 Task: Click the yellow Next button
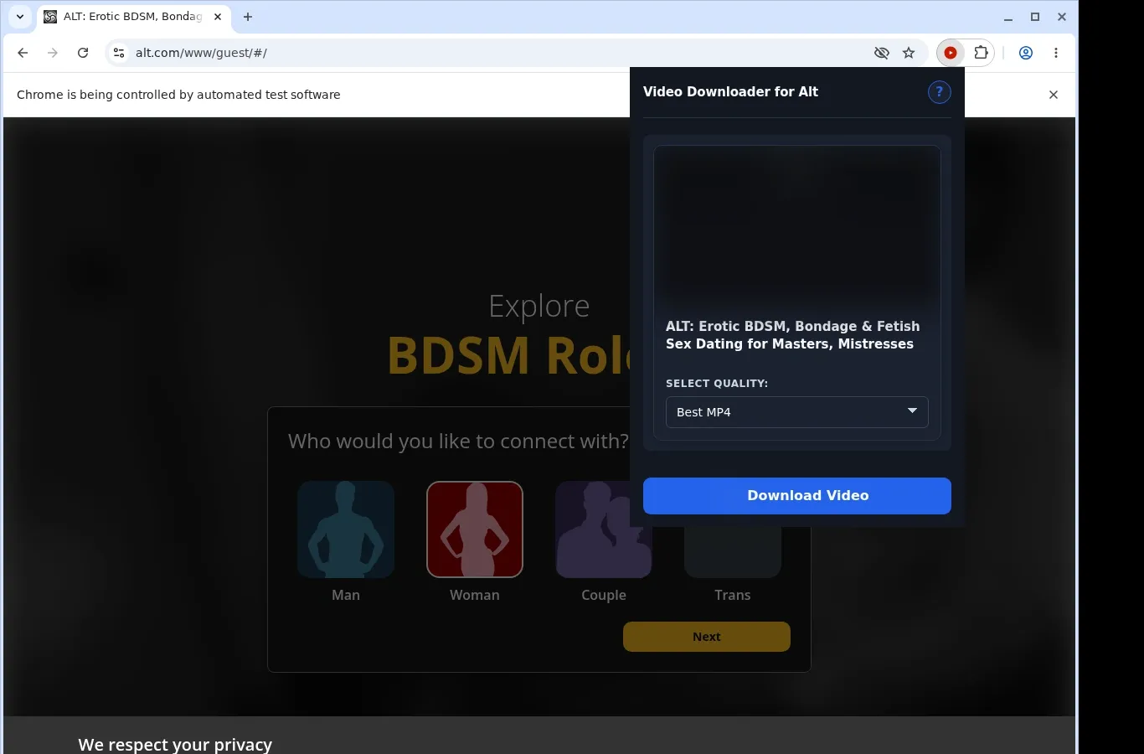[707, 637]
